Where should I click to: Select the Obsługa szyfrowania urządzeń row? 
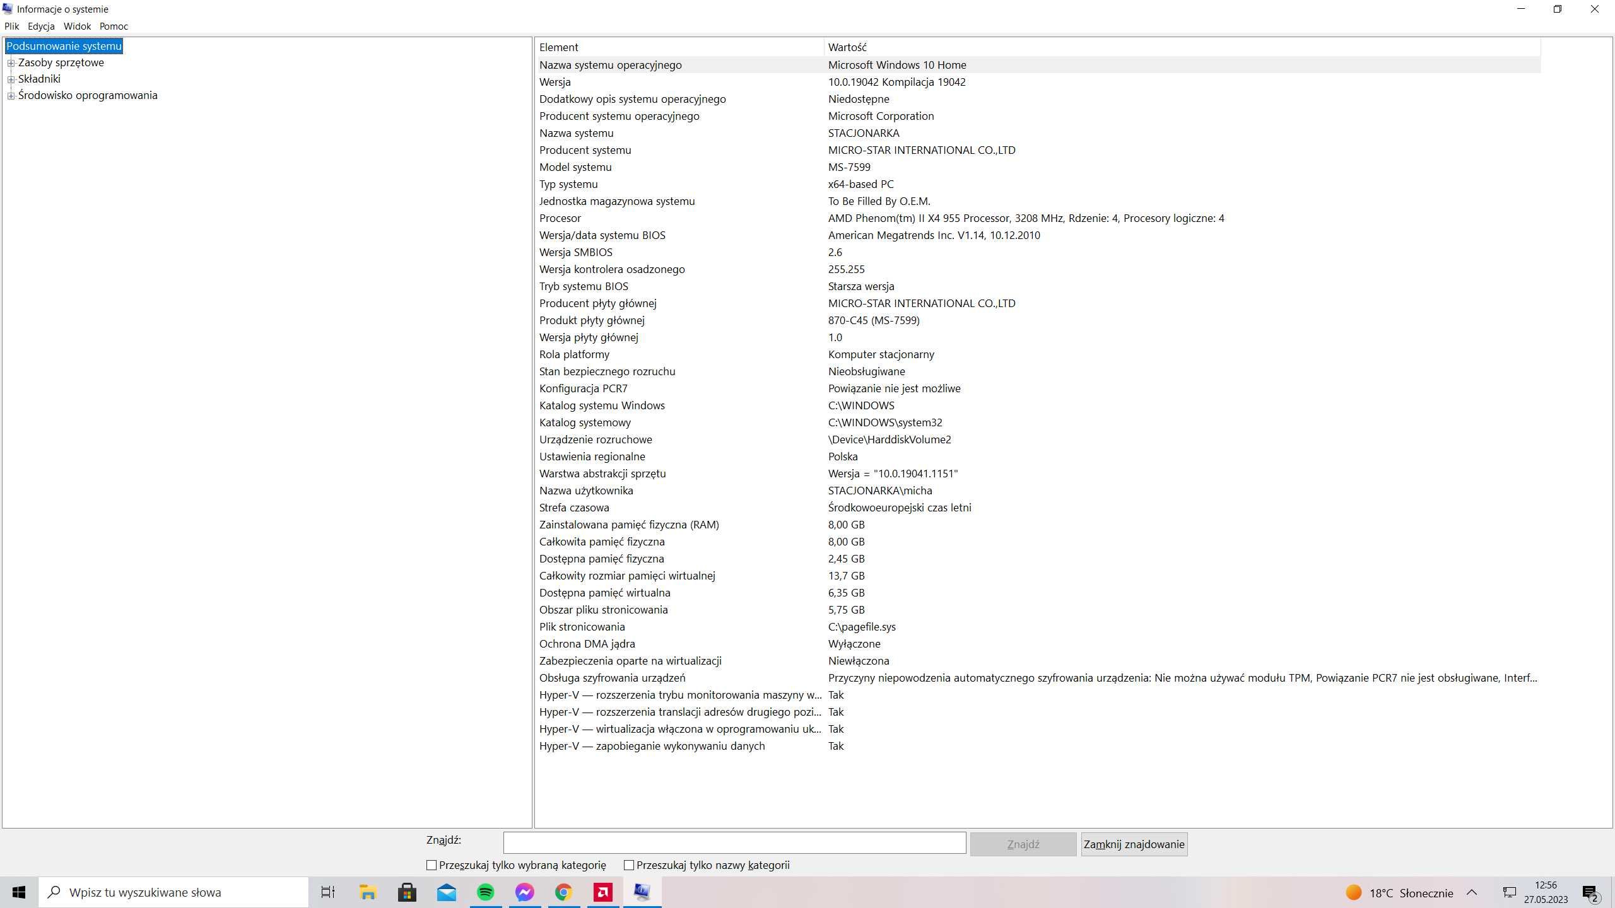[x=1038, y=678]
